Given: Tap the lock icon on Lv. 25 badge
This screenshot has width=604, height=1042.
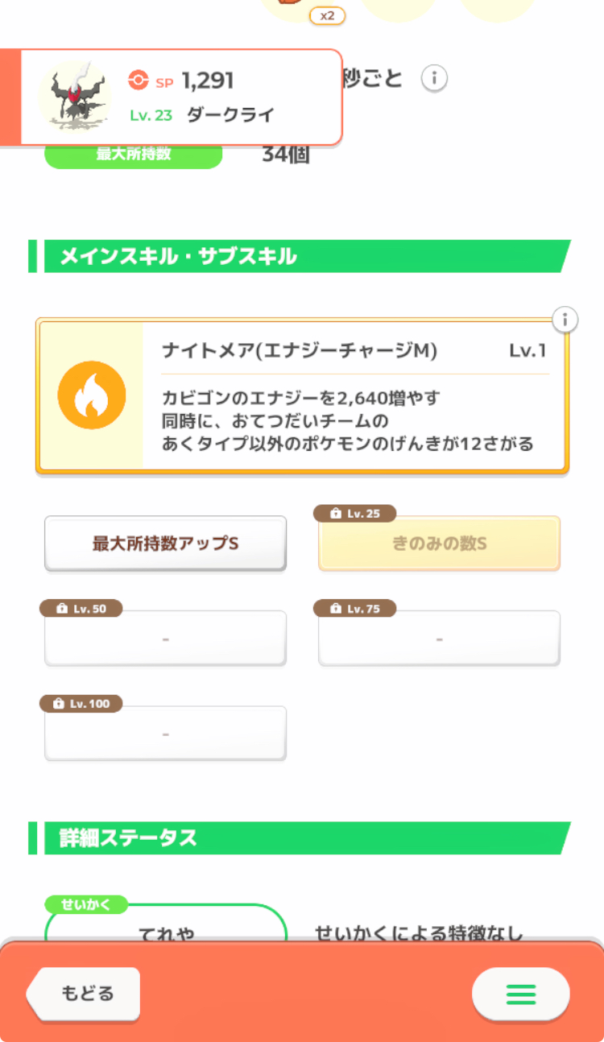Looking at the screenshot, I should pos(336,514).
